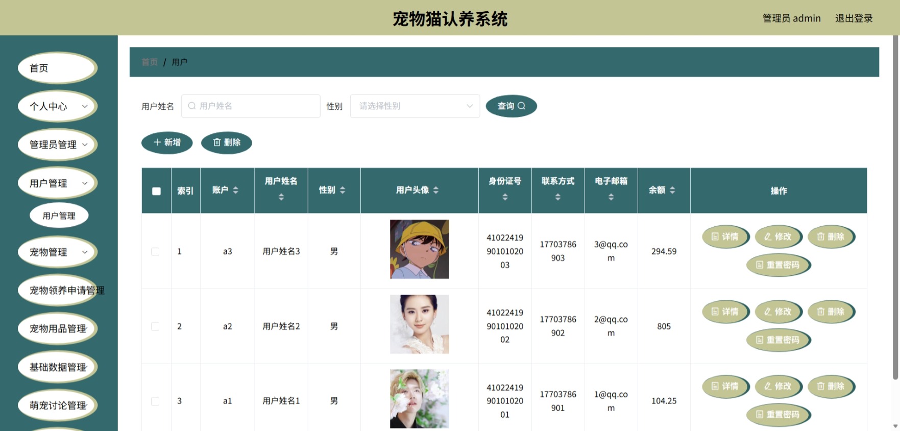Focus the 用户姓名 search input
Screen dimensions: 900x431
(x=251, y=106)
